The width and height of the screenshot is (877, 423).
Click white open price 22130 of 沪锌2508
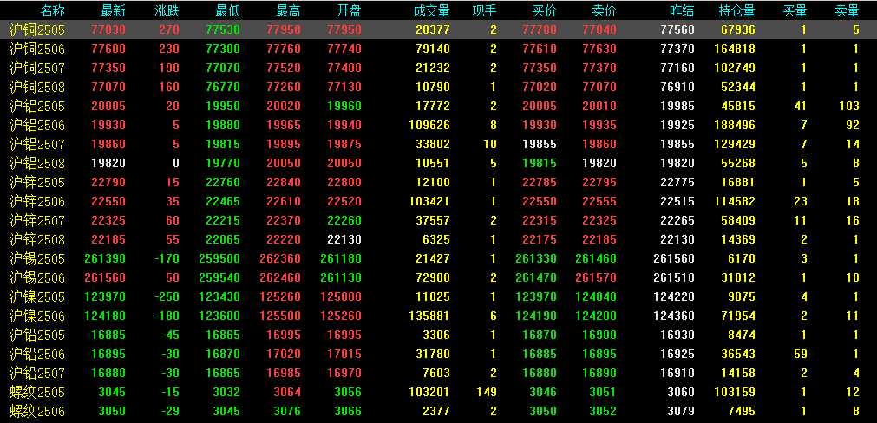344,240
